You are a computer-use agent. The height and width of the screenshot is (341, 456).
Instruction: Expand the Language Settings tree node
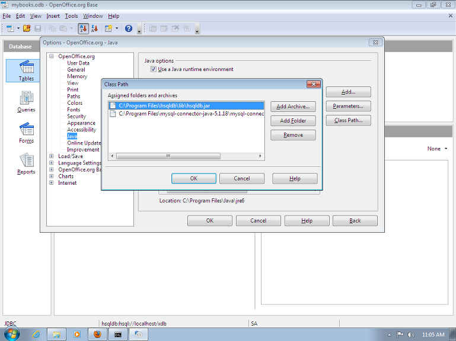pyautogui.click(x=52, y=163)
